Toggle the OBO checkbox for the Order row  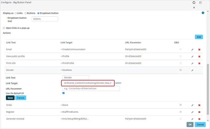[181, 105]
